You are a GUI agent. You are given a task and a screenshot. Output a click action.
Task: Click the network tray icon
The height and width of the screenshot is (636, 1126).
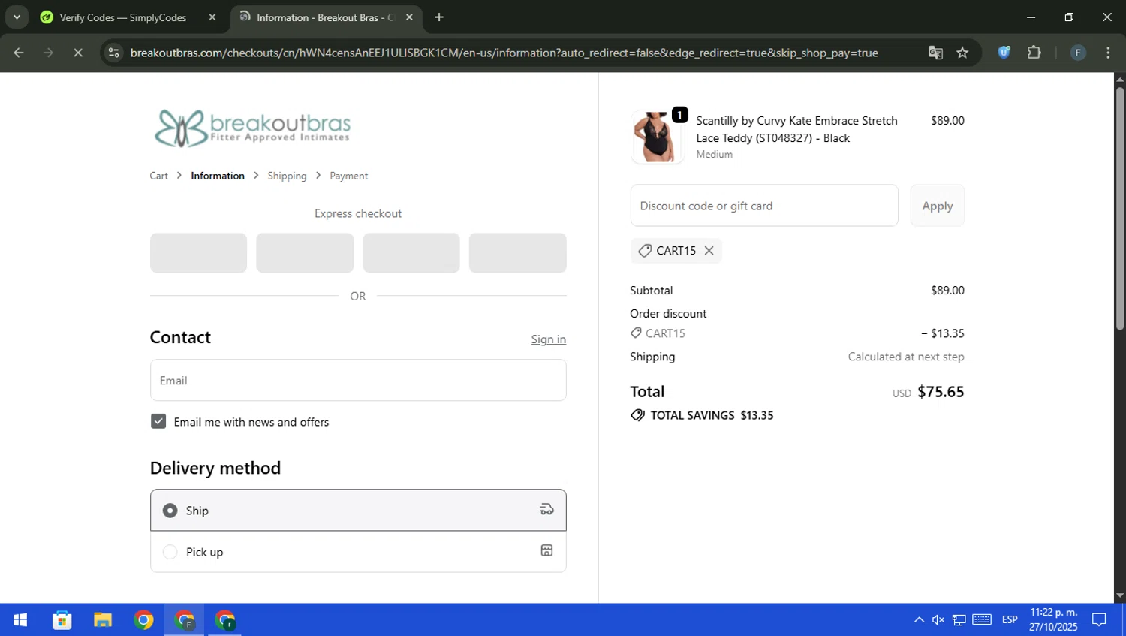tap(959, 620)
